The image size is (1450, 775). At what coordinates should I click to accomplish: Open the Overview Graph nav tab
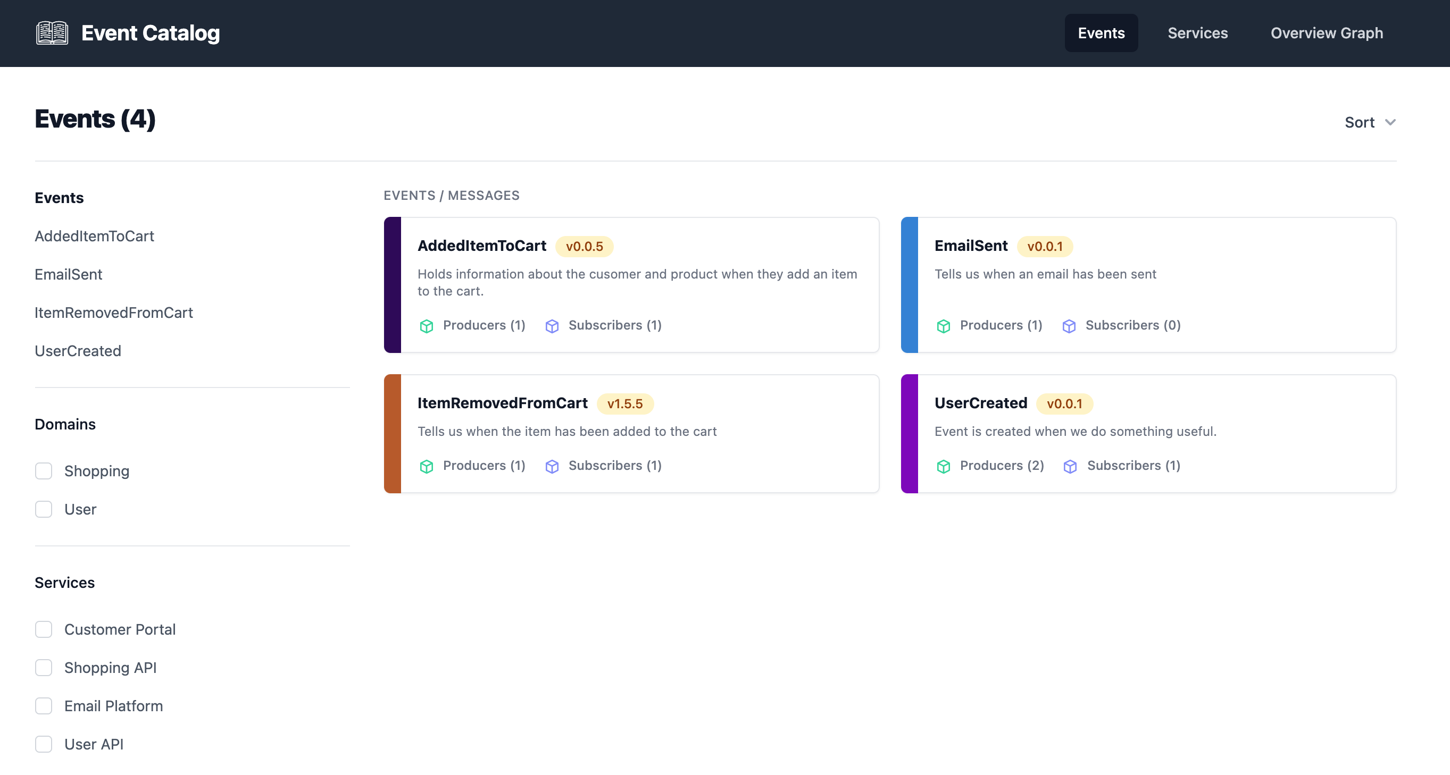click(x=1326, y=33)
